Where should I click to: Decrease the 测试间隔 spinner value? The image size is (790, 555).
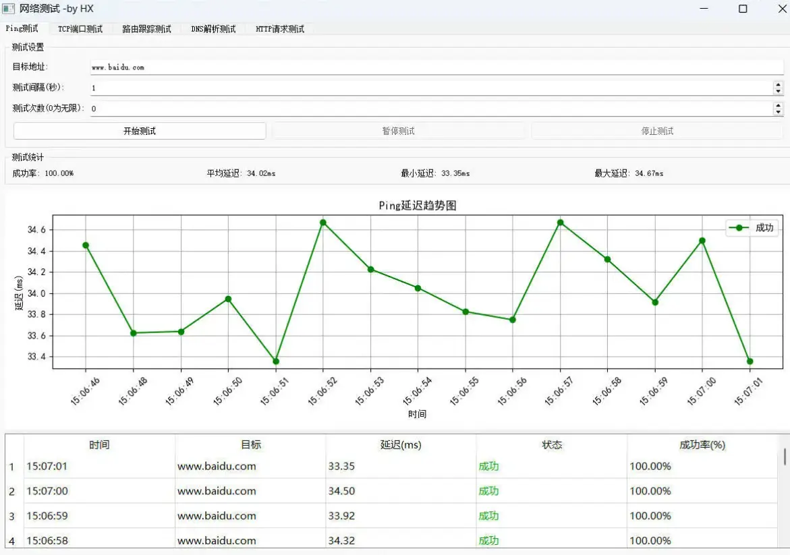(x=779, y=91)
